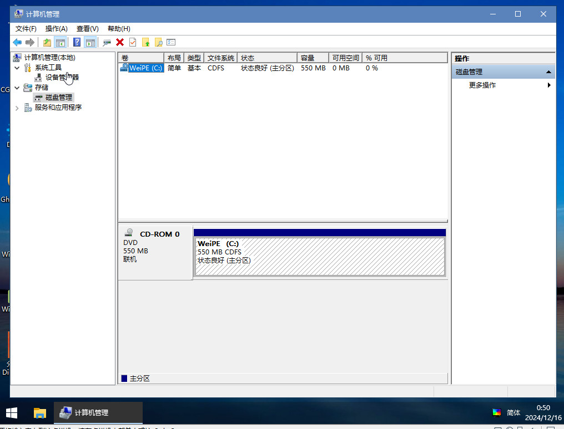Click the connect drive settings toolbar icon
This screenshot has height=429, width=564.
pyautogui.click(x=107, y=42)
